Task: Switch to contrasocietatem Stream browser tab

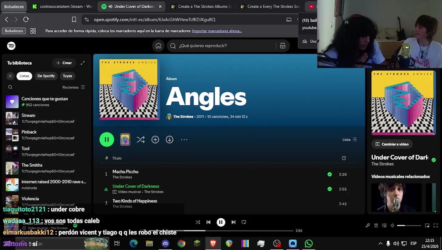Action: tap(62, 6)
